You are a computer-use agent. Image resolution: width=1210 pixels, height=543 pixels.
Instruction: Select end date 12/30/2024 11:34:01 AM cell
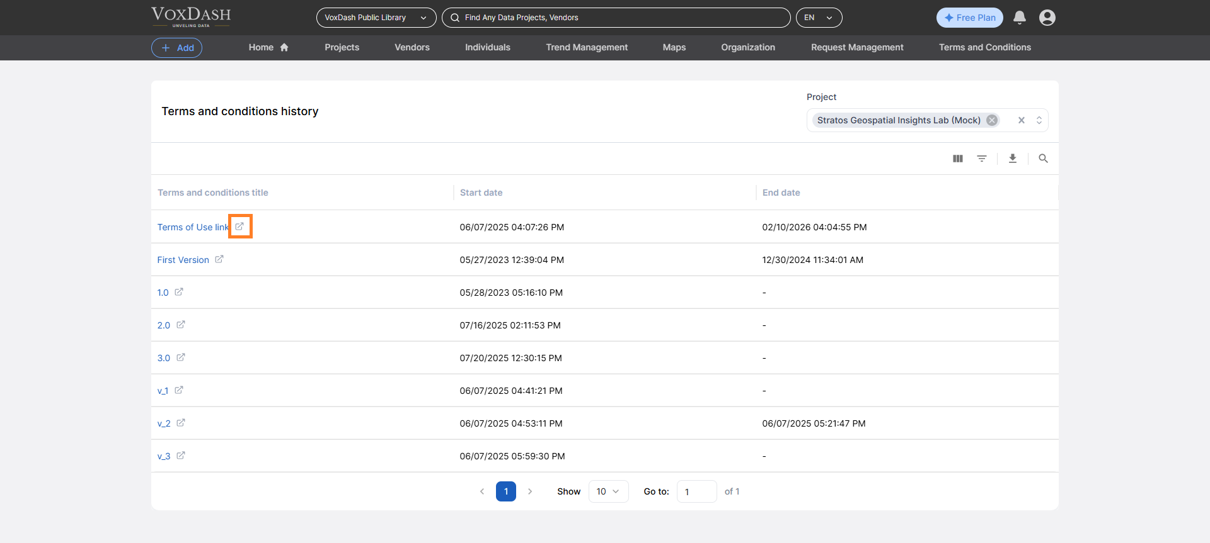[813, 260]
